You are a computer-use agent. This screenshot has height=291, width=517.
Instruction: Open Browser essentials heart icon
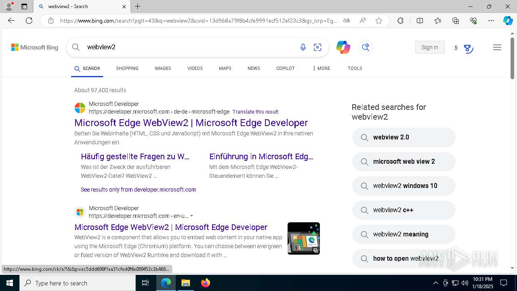click(x=473, y=21)
